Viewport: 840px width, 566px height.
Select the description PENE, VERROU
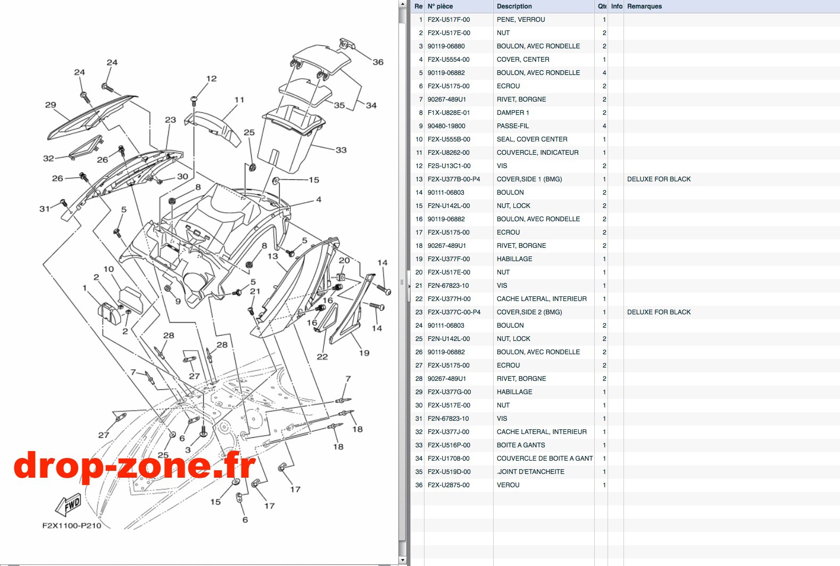521,20
